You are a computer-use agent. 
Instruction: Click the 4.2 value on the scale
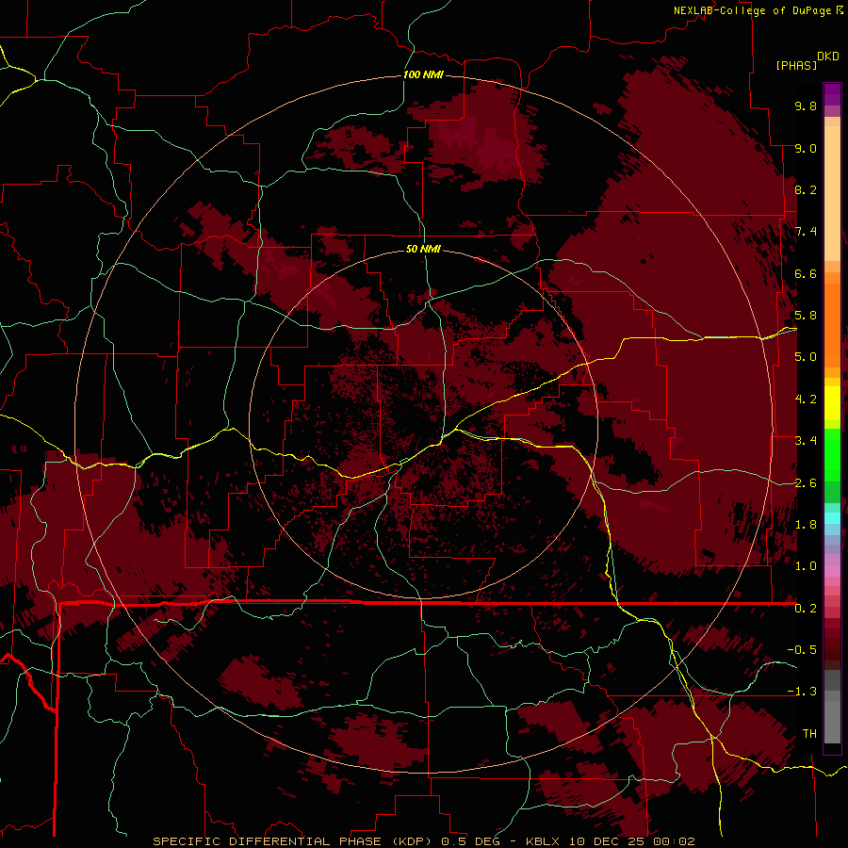[806, 400]
